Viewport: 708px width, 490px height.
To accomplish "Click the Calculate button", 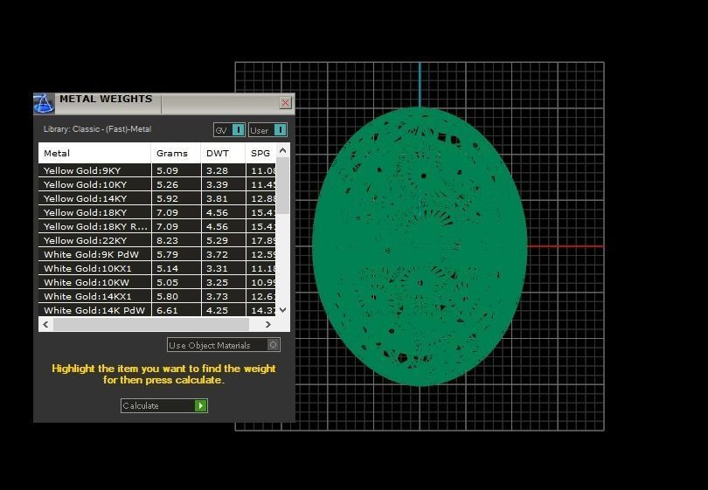I will coord(164,405).
